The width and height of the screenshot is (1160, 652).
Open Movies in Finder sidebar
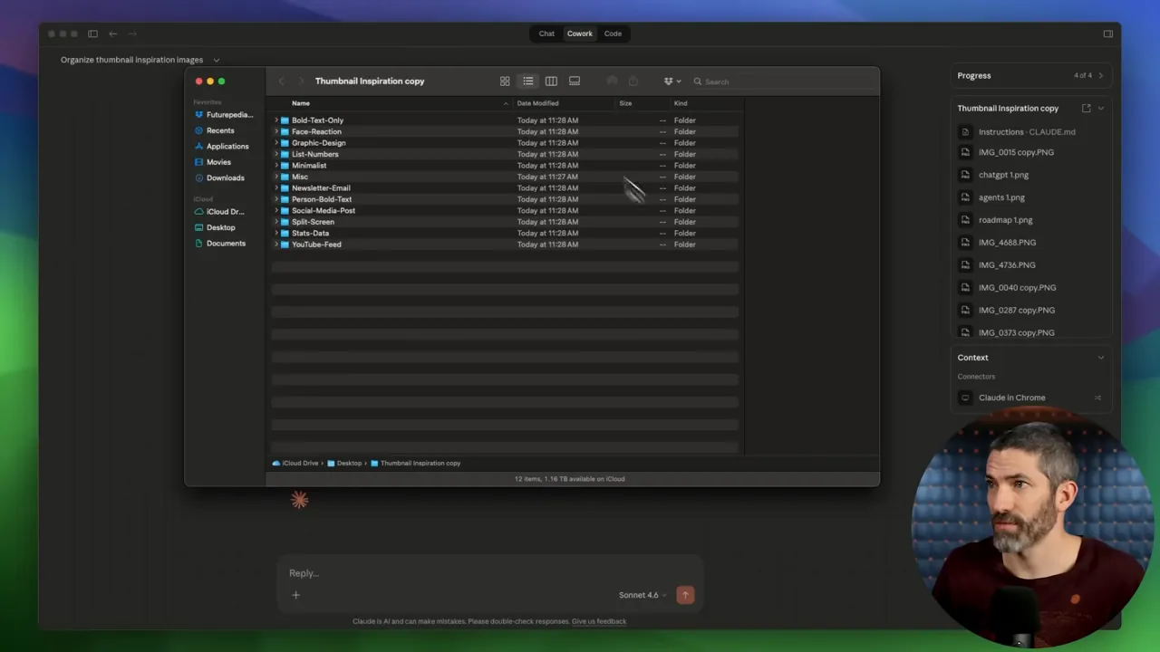[212, 162]
